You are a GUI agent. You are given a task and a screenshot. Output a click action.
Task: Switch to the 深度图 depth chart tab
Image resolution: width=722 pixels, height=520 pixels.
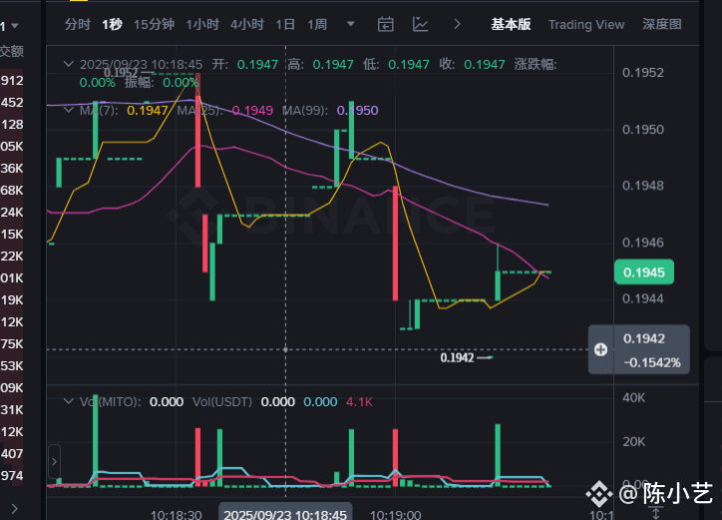(x=662, y=24)
